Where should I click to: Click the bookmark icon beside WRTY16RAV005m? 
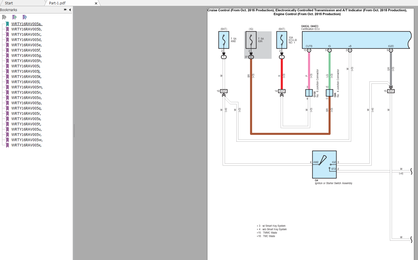pyautogui.click(x=7, y=87)
